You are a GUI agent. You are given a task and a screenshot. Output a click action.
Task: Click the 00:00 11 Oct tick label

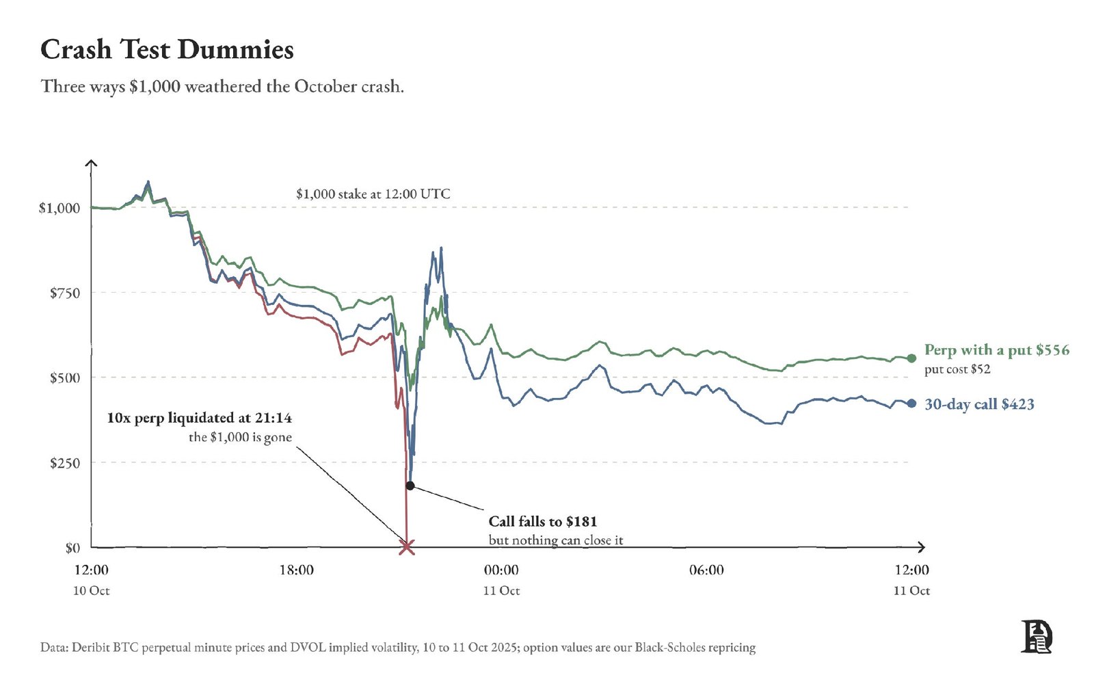501,580
